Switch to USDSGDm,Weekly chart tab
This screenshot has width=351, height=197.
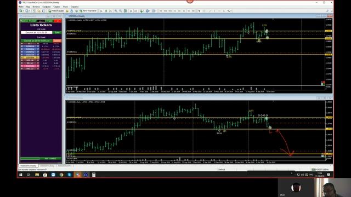tap(28, 166)
